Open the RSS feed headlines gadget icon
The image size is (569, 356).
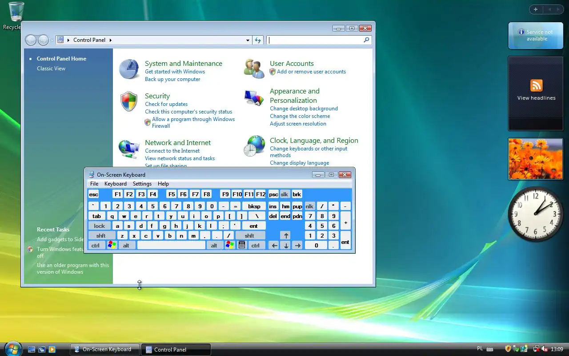pos(537,85)
